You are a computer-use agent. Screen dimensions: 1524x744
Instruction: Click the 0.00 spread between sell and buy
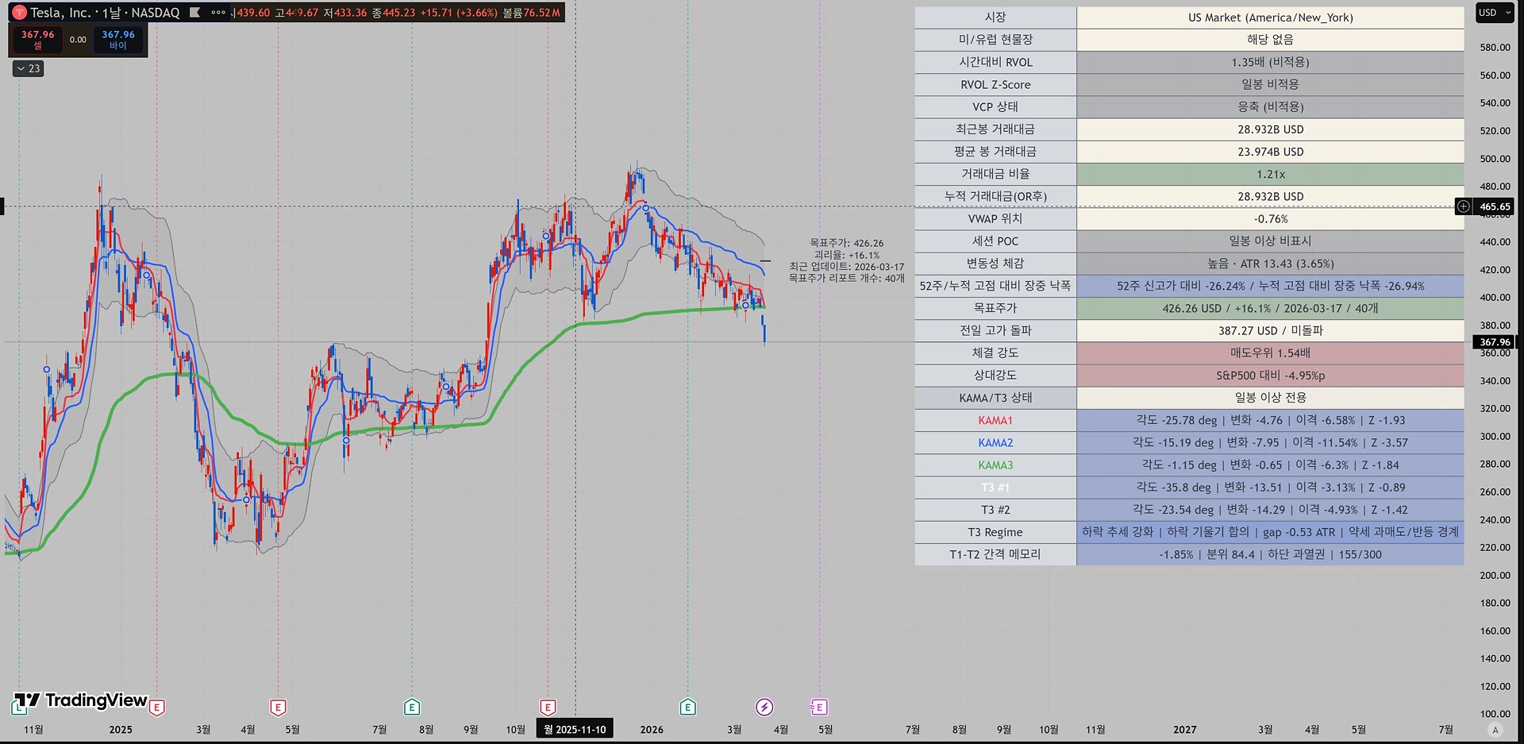pos(78,40)
